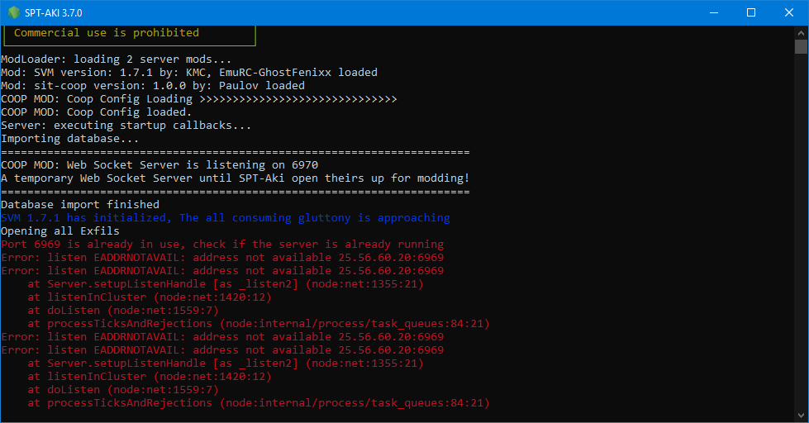Maximize the SPT-AKI console window
This screenshot has width=809, height=423.
click(751, 12)
